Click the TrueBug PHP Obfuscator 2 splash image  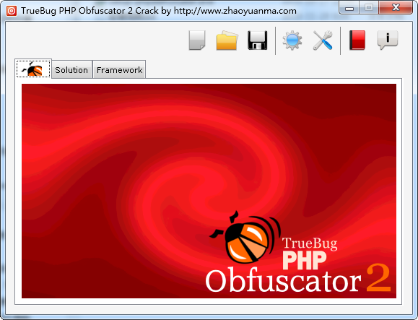209,191
